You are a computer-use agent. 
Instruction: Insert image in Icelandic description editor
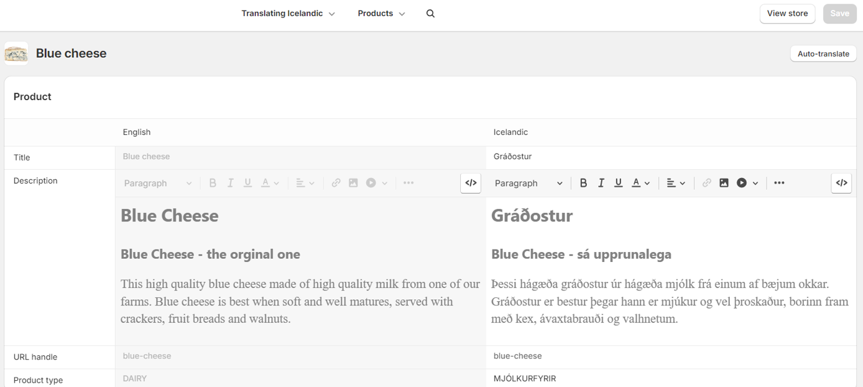pyautogui.click(x=724, y=183)
